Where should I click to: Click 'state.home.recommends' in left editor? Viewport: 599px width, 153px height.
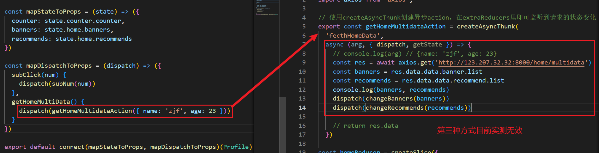click(x=94, y=39)
